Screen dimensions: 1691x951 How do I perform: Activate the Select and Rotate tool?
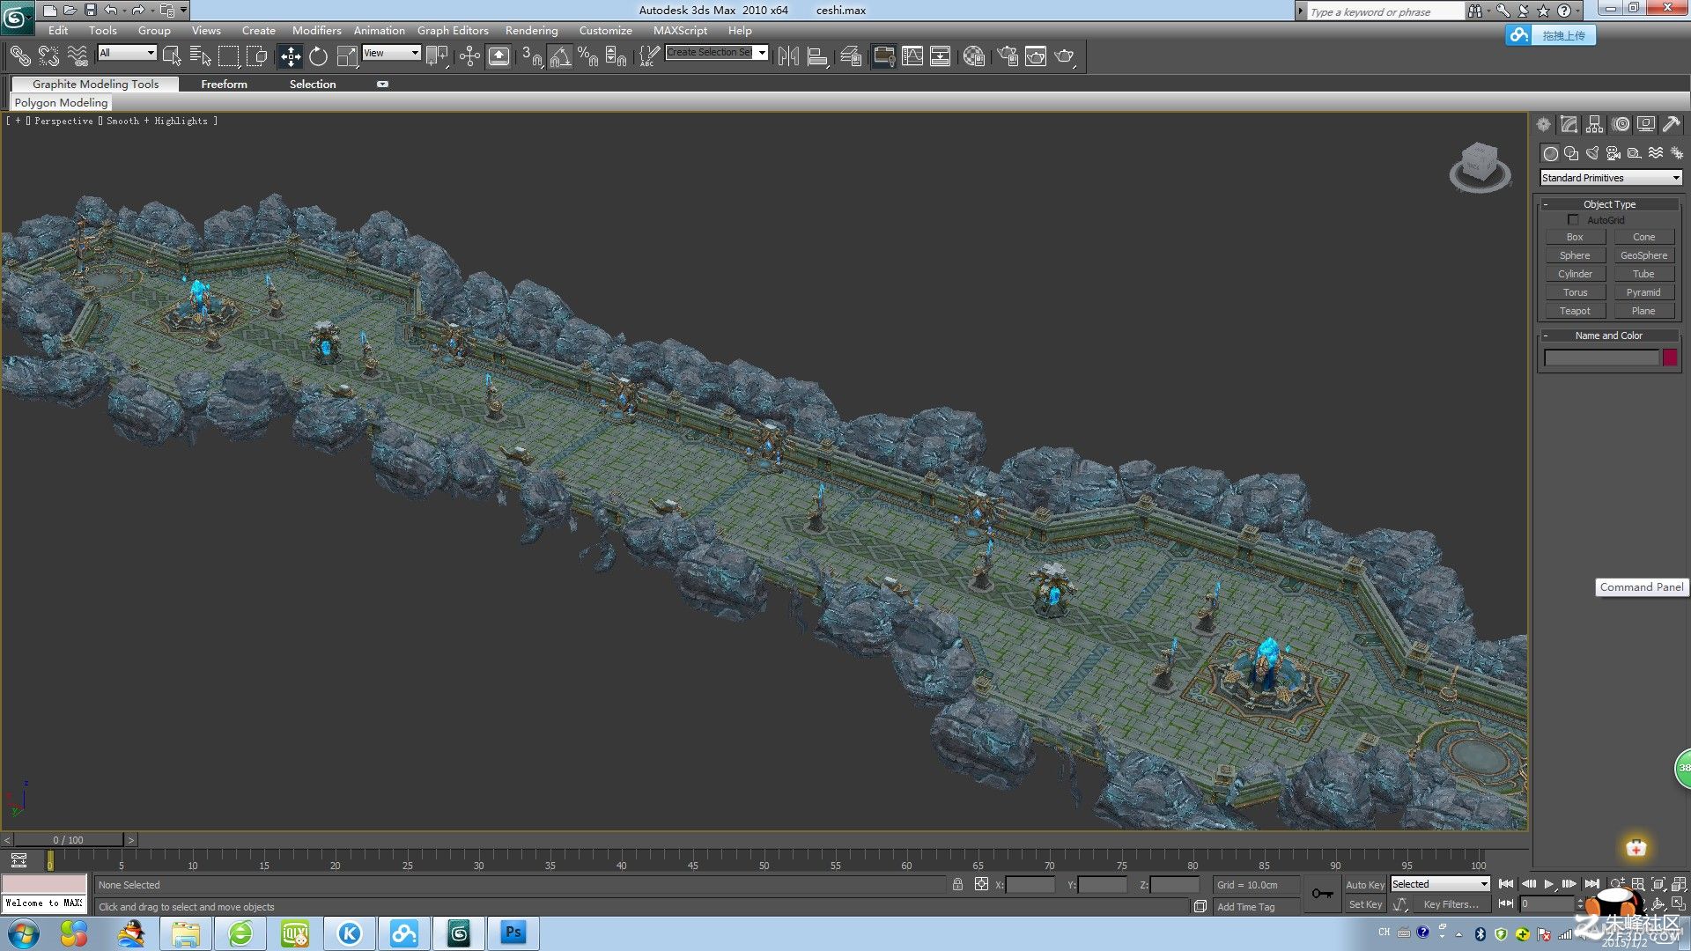[318, 56]
